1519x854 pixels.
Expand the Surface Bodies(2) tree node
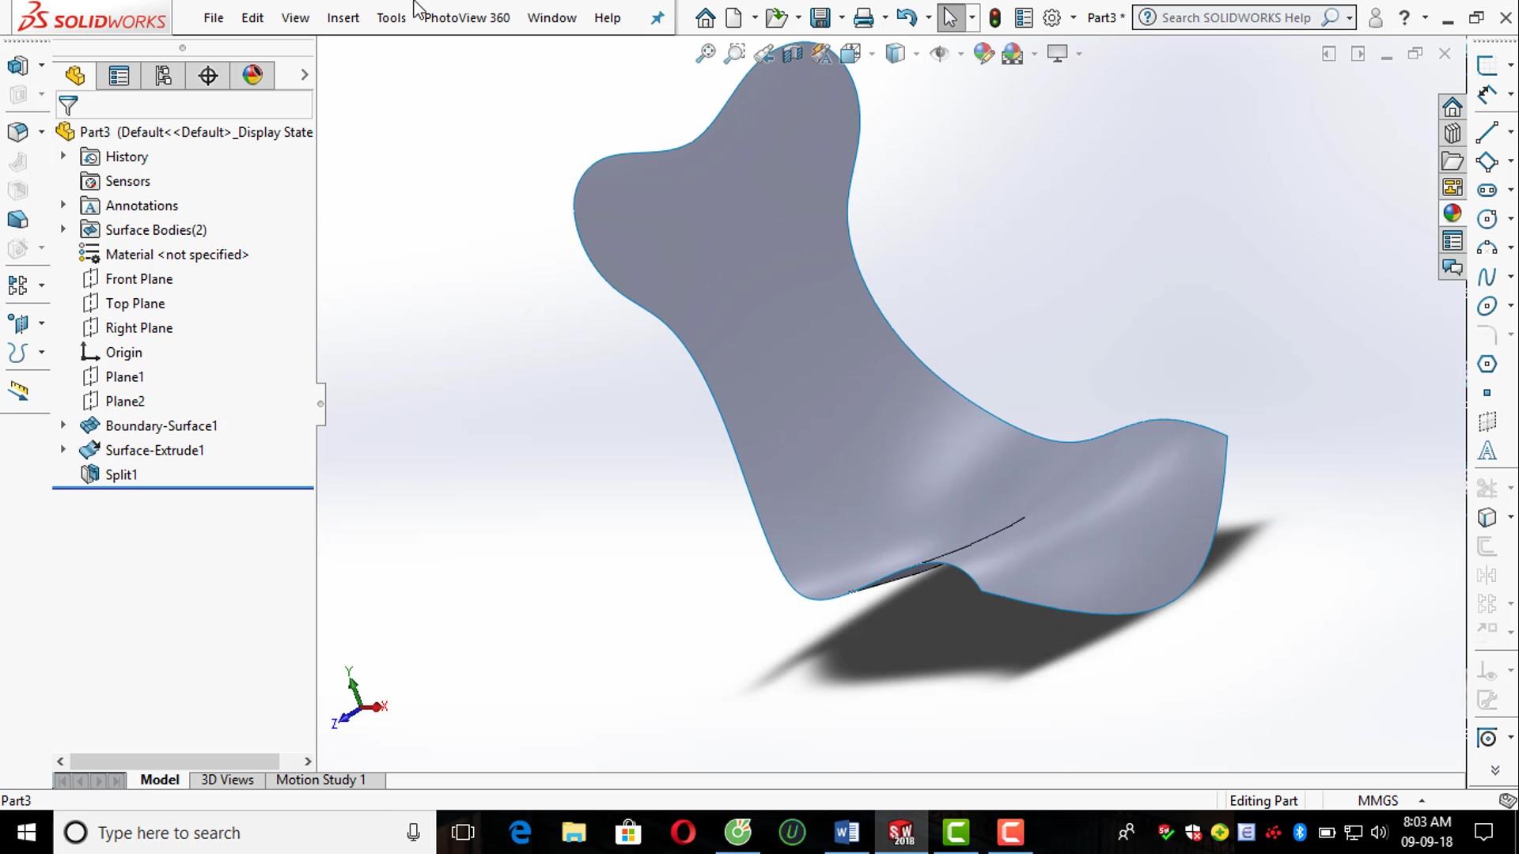(63, 229)
